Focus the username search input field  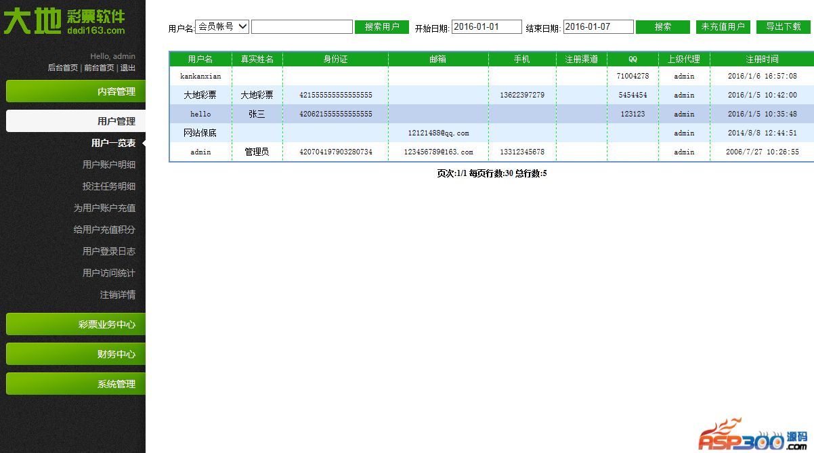click(302, 26)
